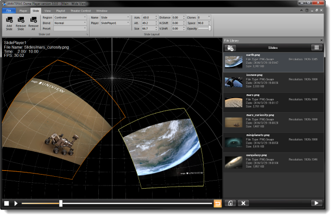Select mars.png thumbnail in File Library
This screenshot has width=334, height=218.
point(234,102)
